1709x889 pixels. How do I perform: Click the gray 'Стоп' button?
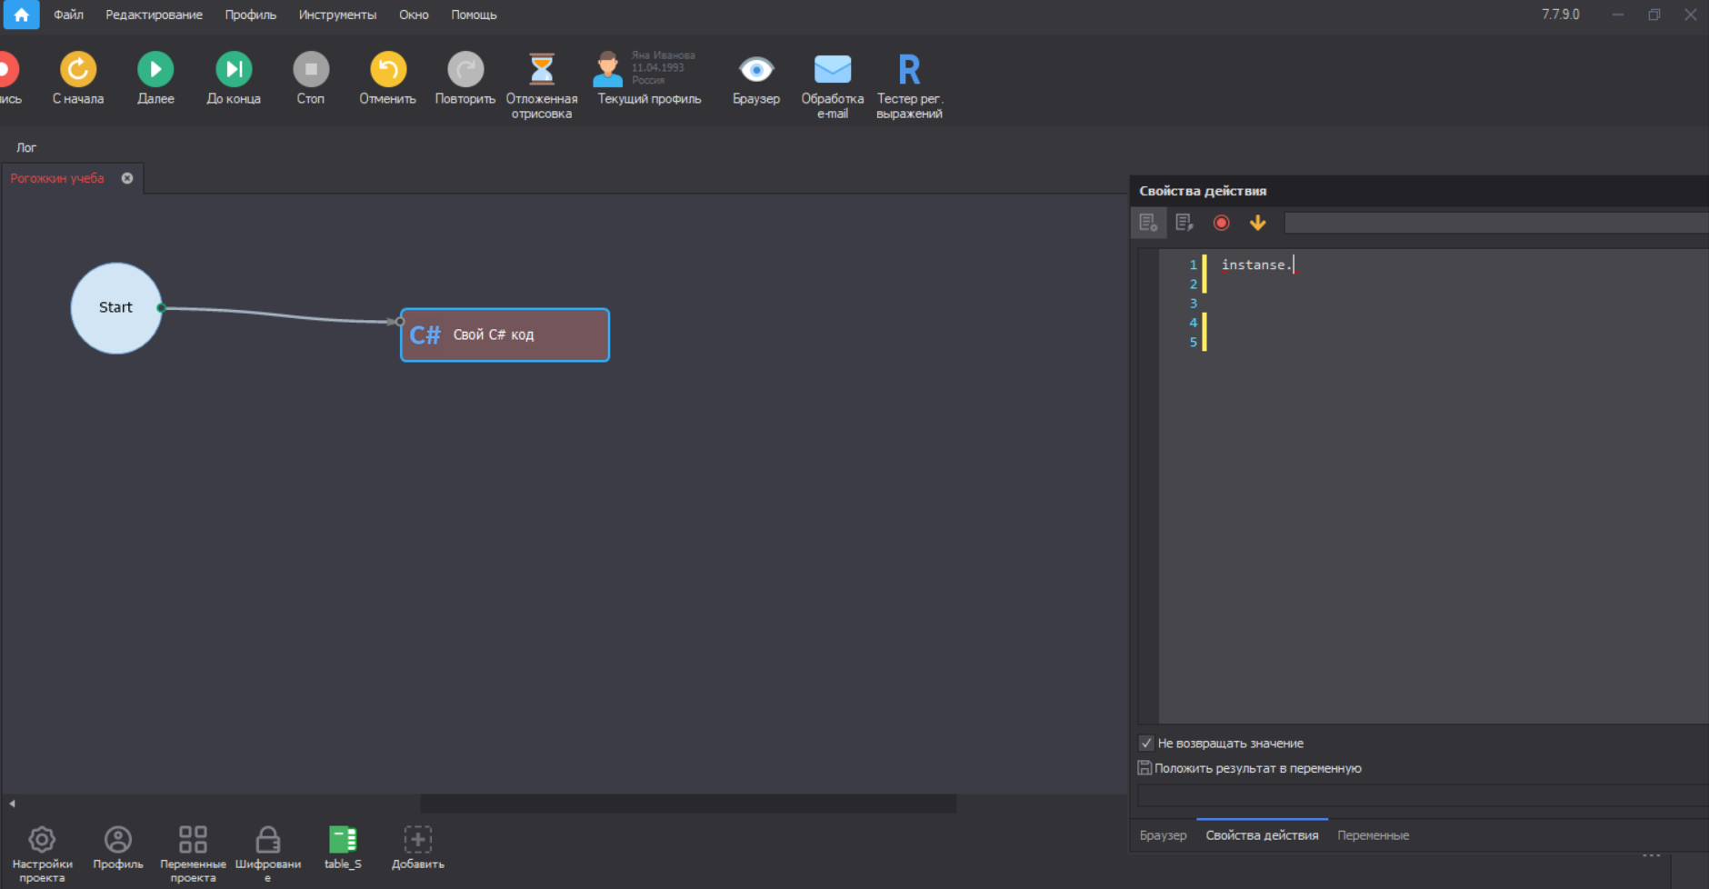[311, 70]
